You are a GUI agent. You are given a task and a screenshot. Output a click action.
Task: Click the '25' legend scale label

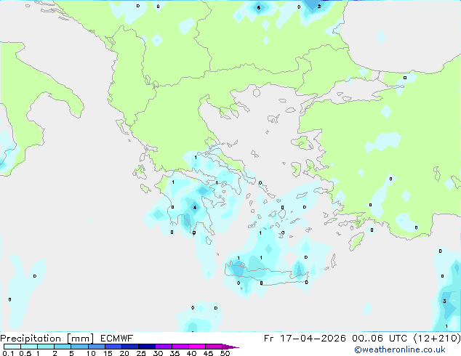[x=141, y=353]
